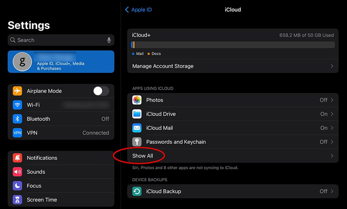The width and height of the screenshot is (347, 209).
Task: Tap the Passwords and Keychain label
Action: (176, 142)
